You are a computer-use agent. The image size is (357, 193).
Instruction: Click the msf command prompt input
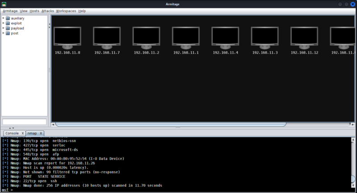[x=178, y=190]
